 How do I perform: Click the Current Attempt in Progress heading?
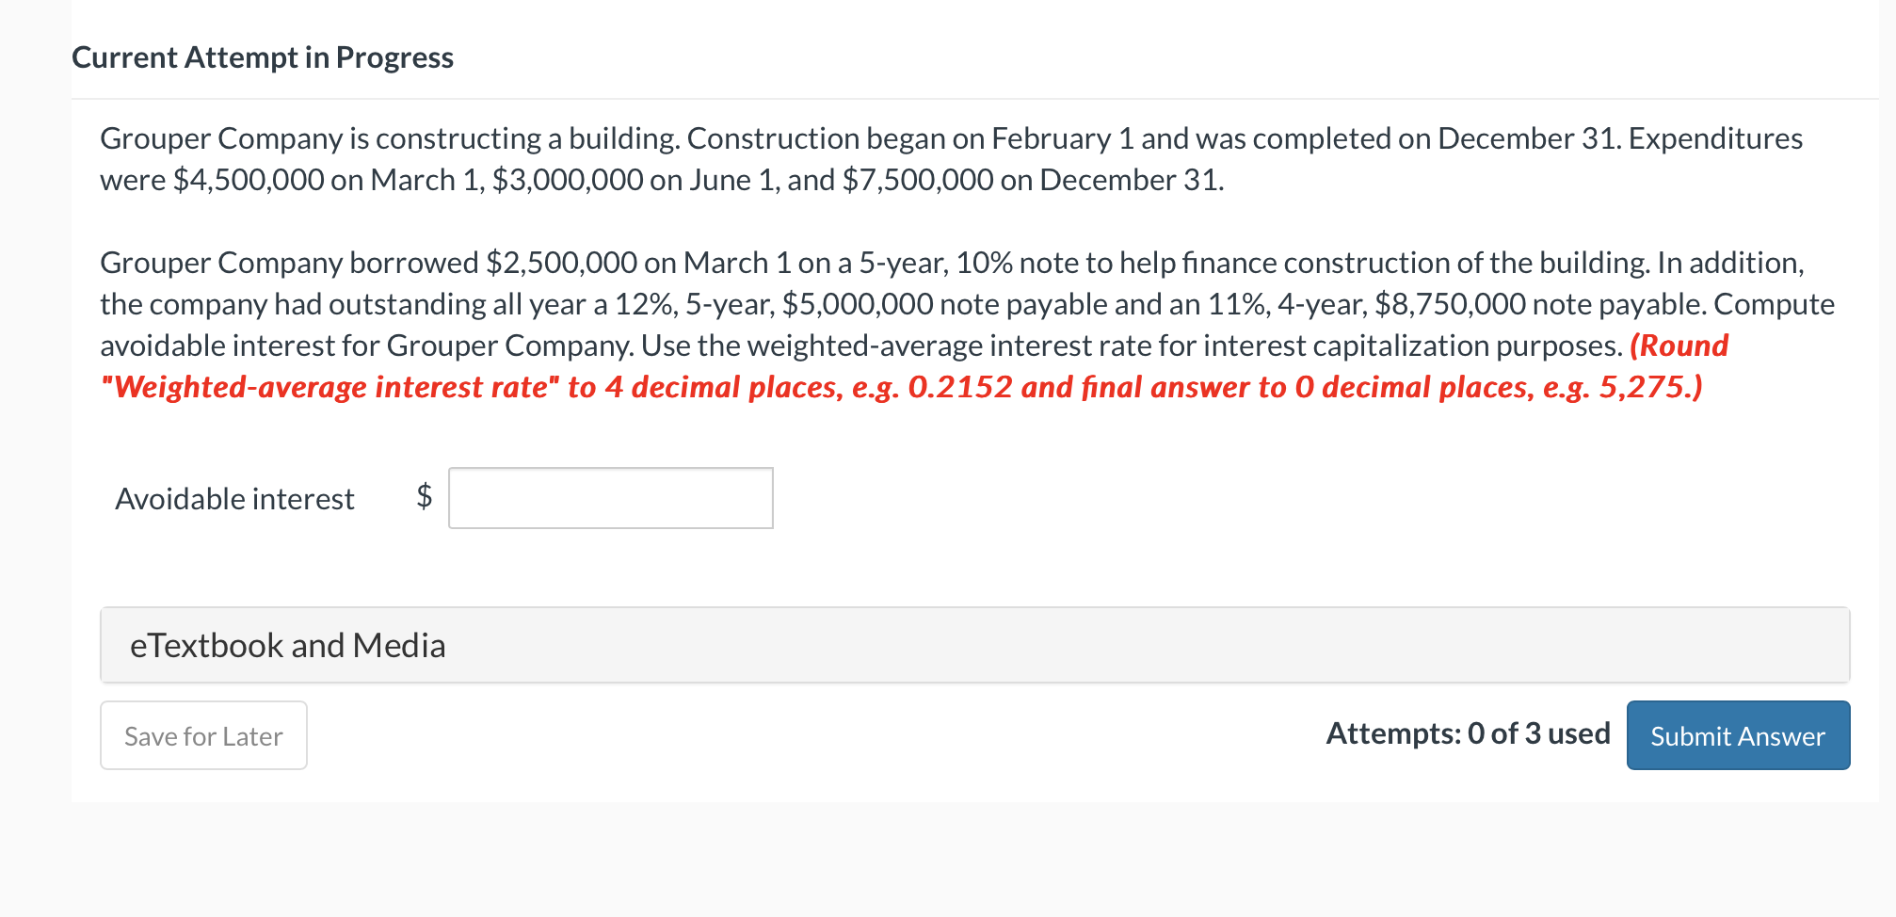[x=263, y=57]
